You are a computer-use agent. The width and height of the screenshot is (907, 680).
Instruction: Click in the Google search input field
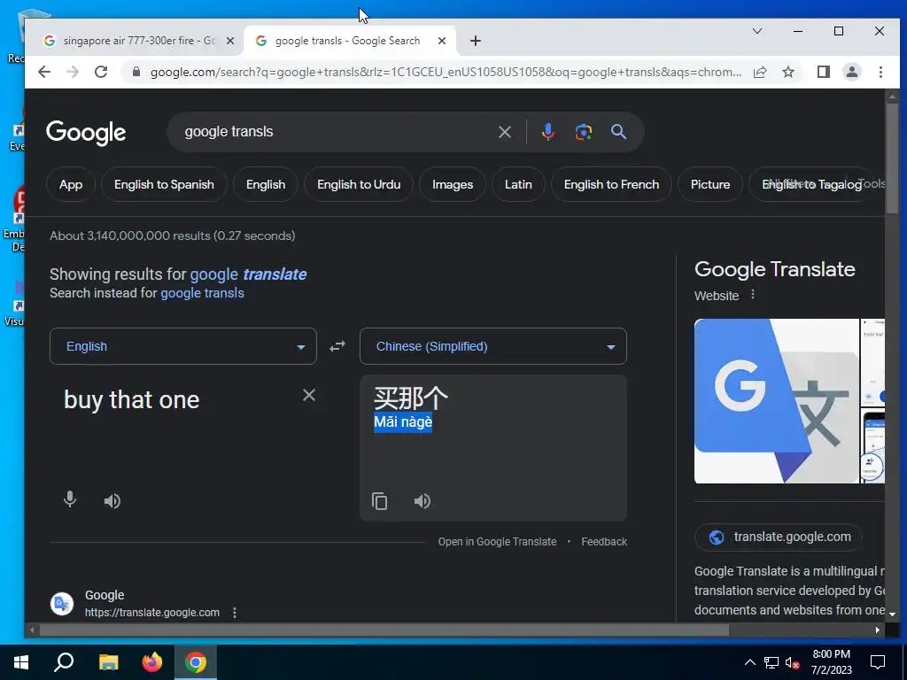tap(336, 132)
